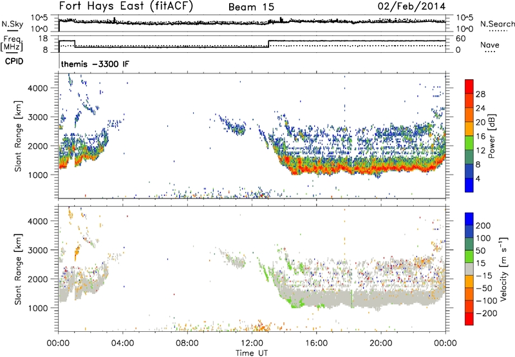Pick the yellow-orange 16–20 dB power colorbar segment
Viewport: 515px width, 357px height.
tap(469, 129)
